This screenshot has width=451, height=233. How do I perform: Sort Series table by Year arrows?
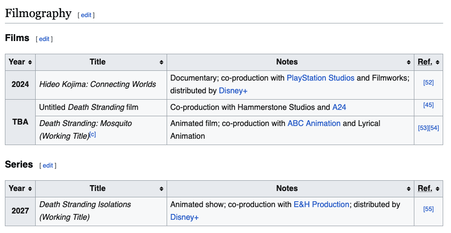[x=30, y=189]
